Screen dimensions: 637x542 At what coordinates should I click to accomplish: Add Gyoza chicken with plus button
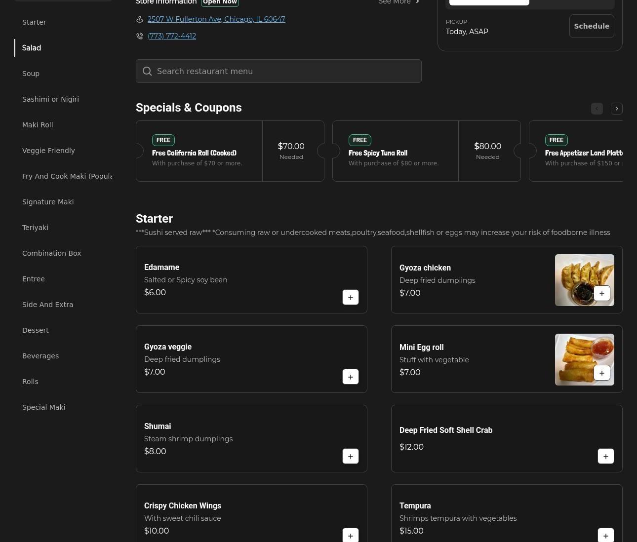click(x=601, y=293)
